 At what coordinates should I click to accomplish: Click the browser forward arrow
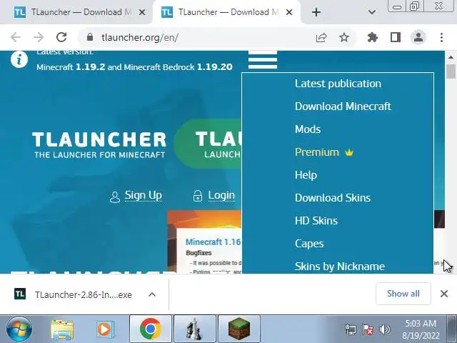click(x=39, y=37)
